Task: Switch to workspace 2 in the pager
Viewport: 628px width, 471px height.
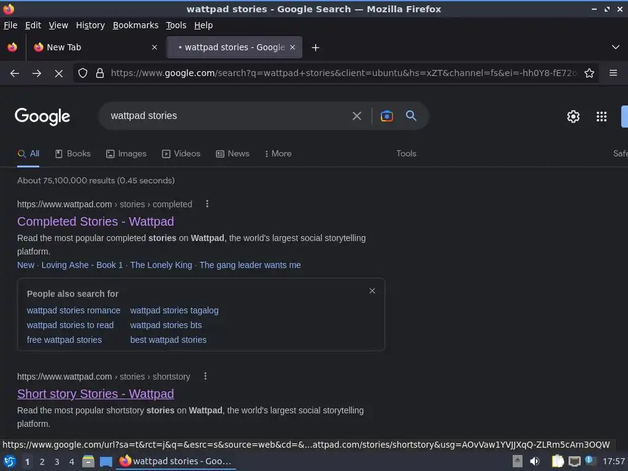Action: tap(42, 462)
